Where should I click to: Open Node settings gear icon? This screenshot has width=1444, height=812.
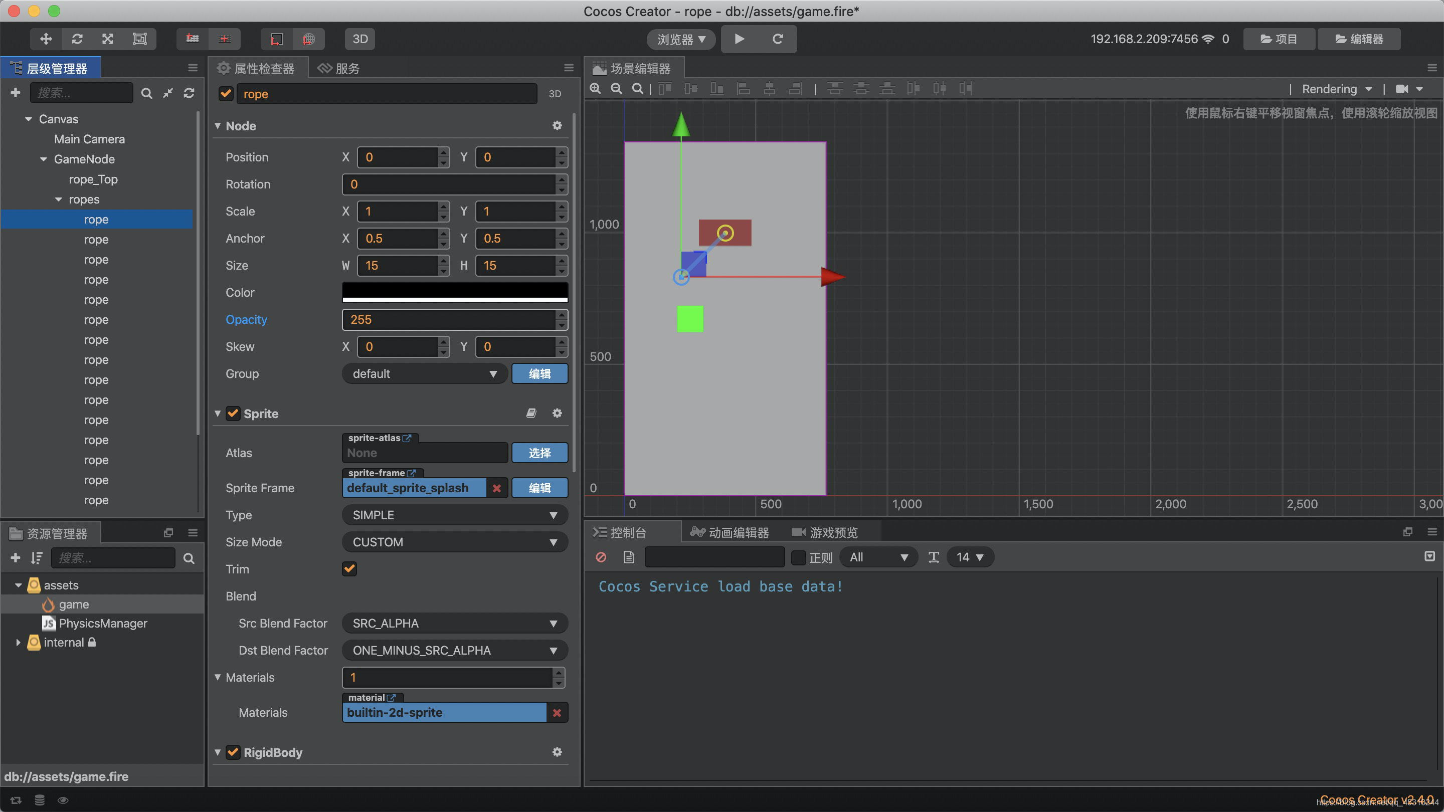(557, 125)
